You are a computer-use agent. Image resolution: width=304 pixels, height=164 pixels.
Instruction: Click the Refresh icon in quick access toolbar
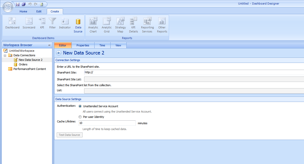click(42, 4)
